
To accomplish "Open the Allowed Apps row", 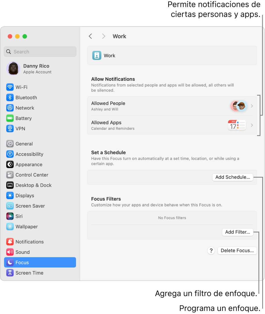I will tap(172, 125).
